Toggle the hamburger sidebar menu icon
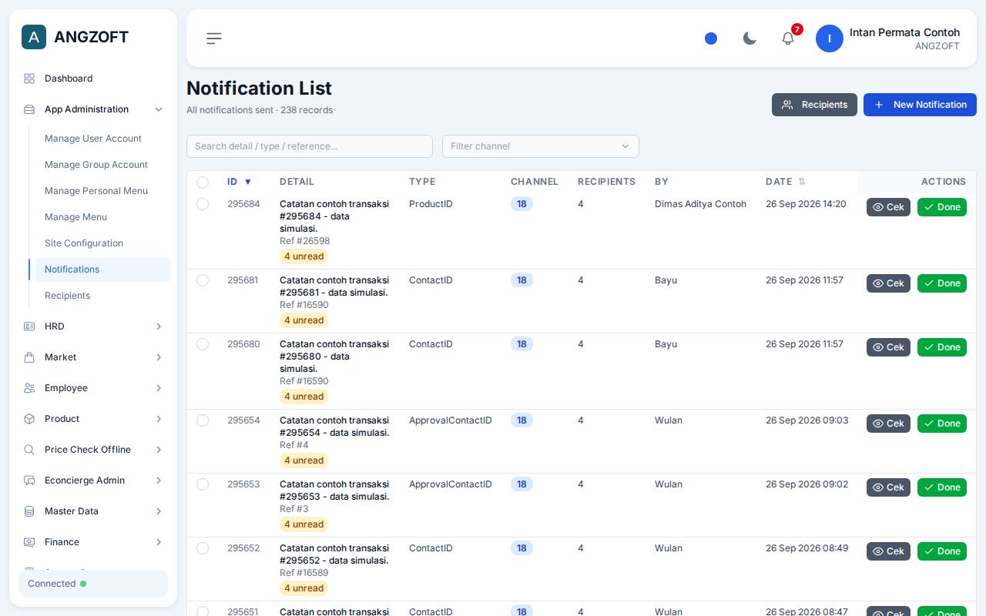Image resolution: width=986 pixels, height=616 pixels. (214, 38)
